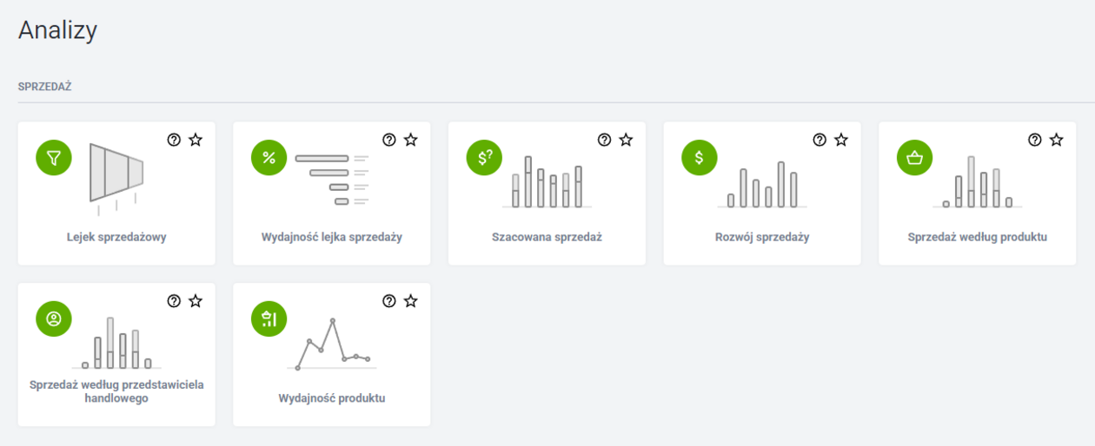The width and height of the screenshot is (1095, 446).
Task: Star Lejek sprzedażowy as favorite
Action: (196, 140)
